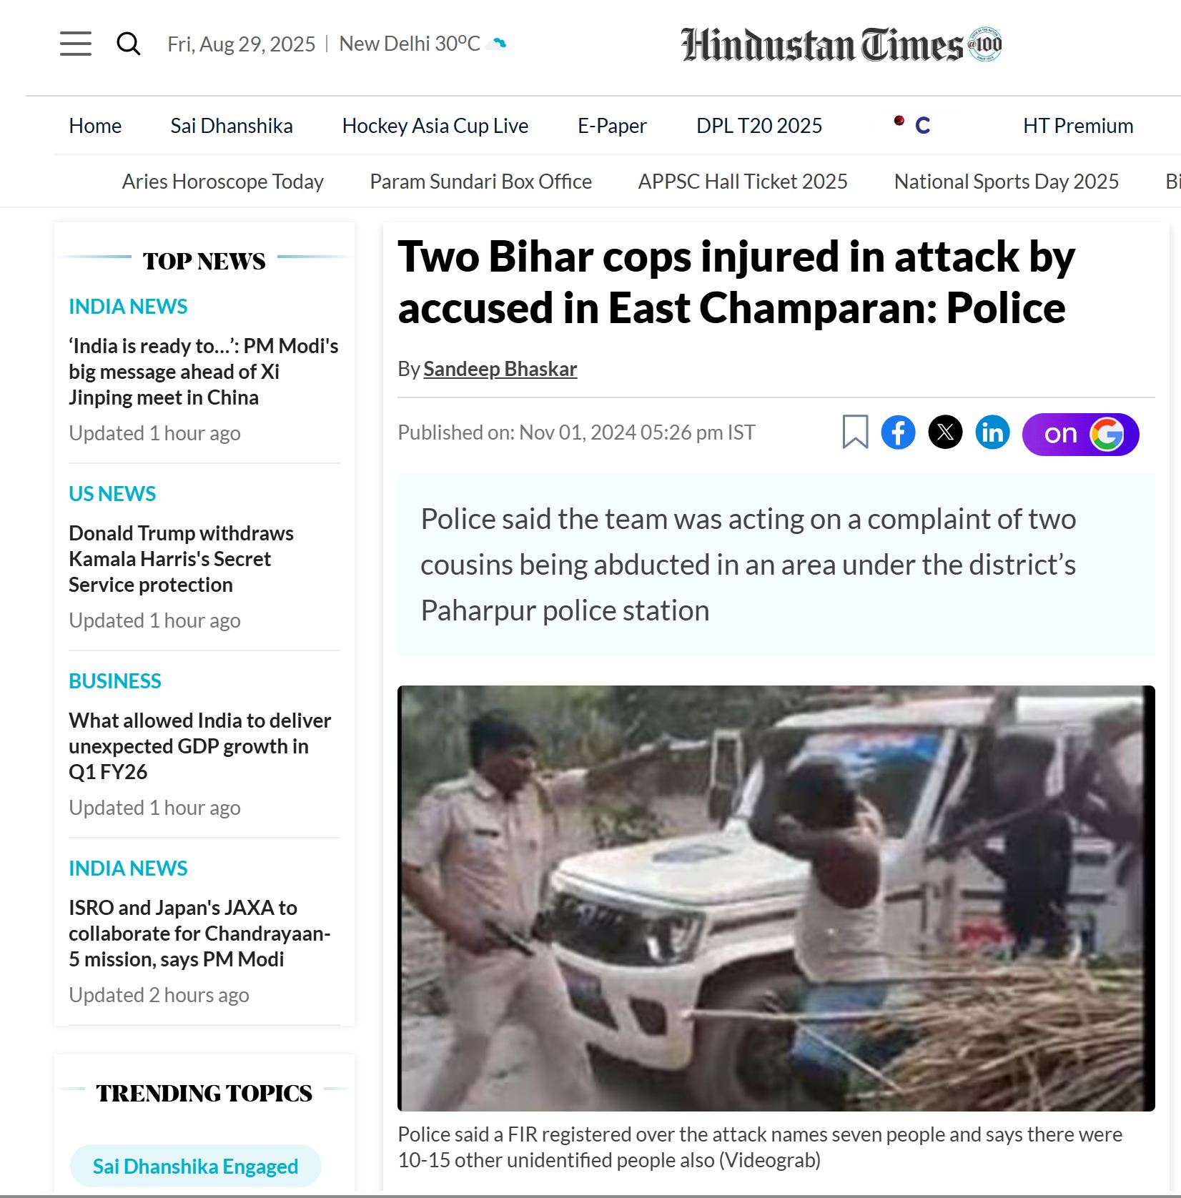The height and width of the screenshot is (1198, 1181).
Task: Open the E-Paper menu item
Action: tap(612, 126)
